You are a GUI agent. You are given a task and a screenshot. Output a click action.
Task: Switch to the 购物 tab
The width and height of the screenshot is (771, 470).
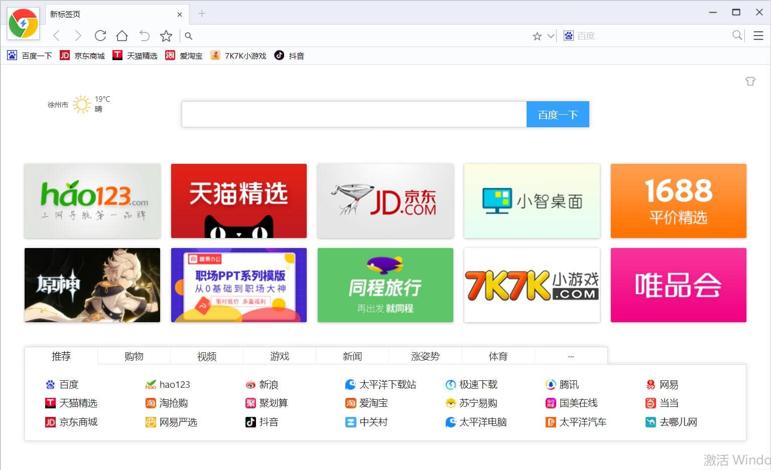pos(134,356)
